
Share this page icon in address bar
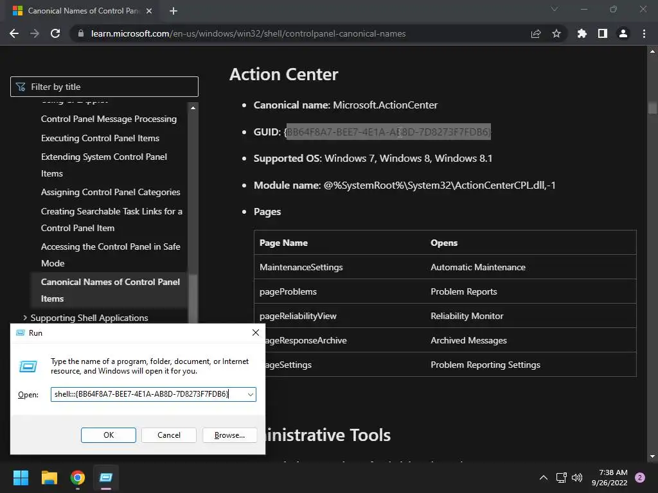(536, 33)
